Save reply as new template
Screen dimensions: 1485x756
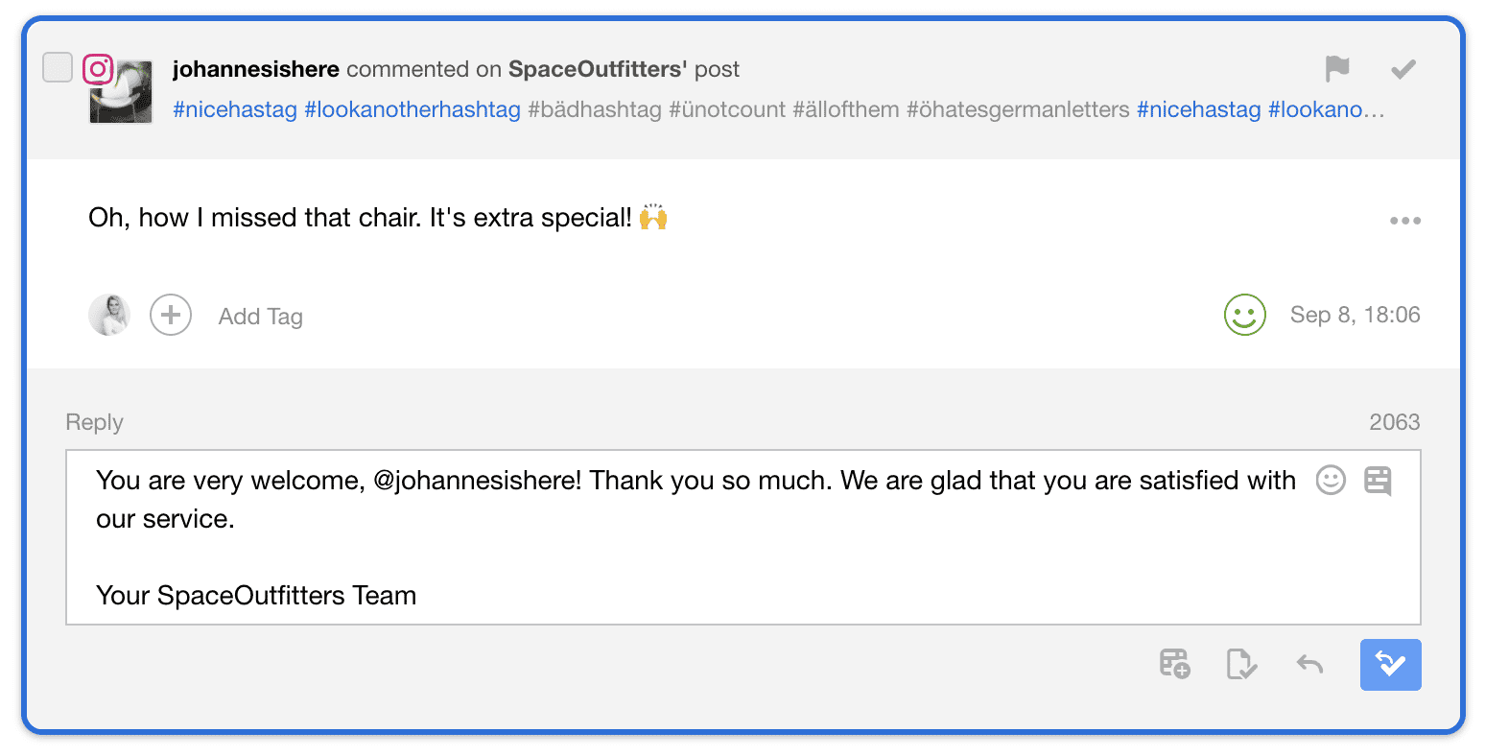(1175, 664)
